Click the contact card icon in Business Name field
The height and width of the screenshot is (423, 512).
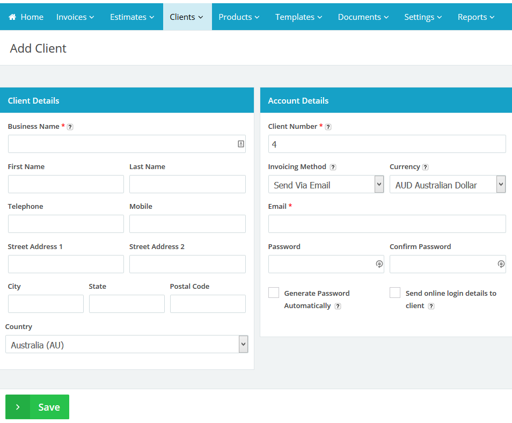pyautogui.click(x=241, y=144)
